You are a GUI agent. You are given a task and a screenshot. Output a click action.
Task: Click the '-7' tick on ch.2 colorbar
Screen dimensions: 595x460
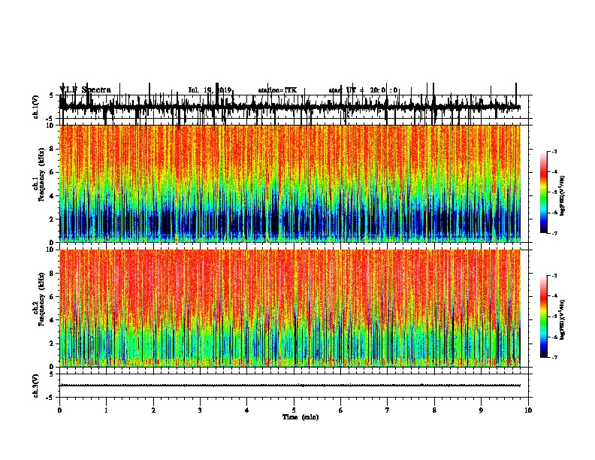coord(554,357)
